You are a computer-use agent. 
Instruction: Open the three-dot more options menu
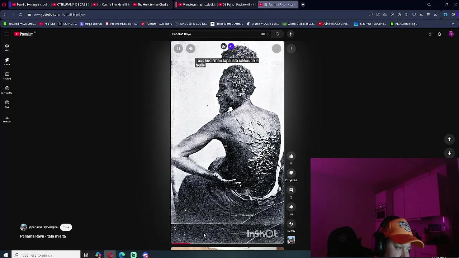(x=291, y=48)
